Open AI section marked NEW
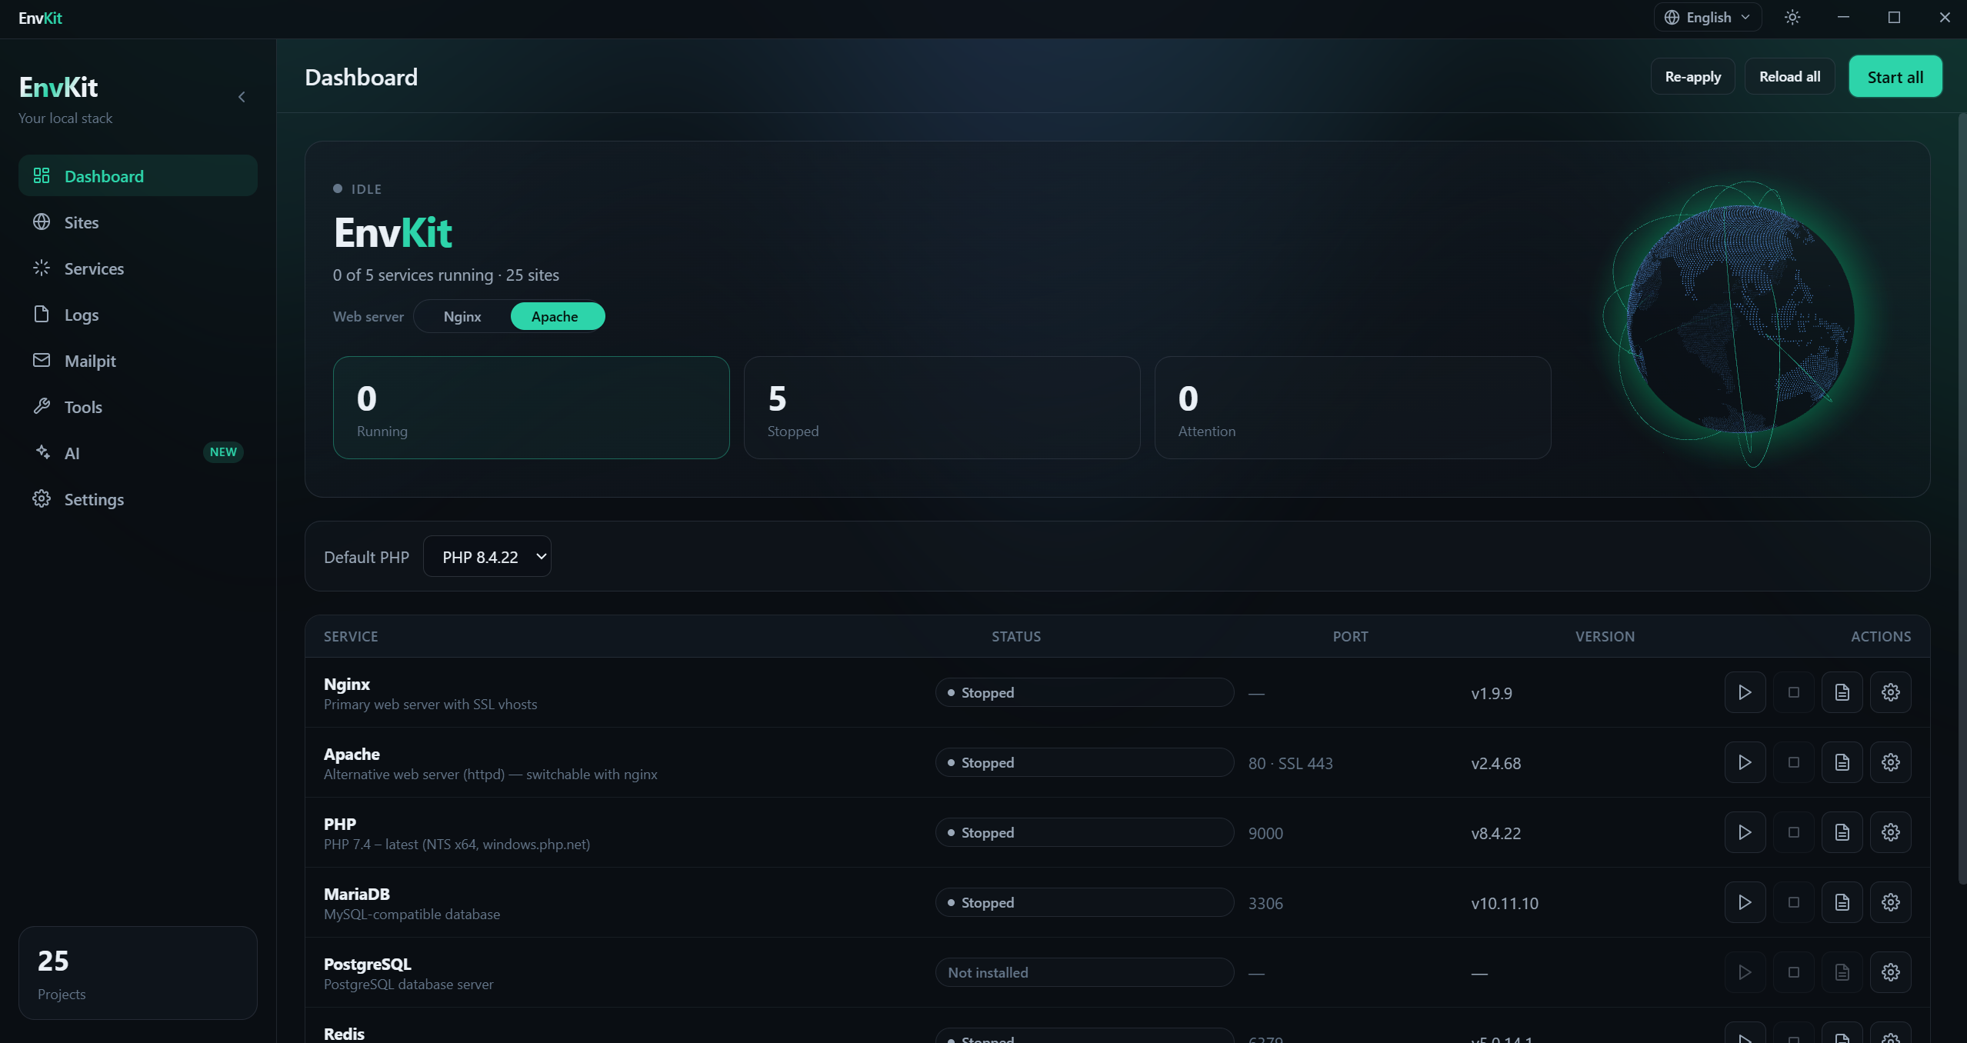The height and width of the screenshot is (1043, 1967). pos(138,453)
